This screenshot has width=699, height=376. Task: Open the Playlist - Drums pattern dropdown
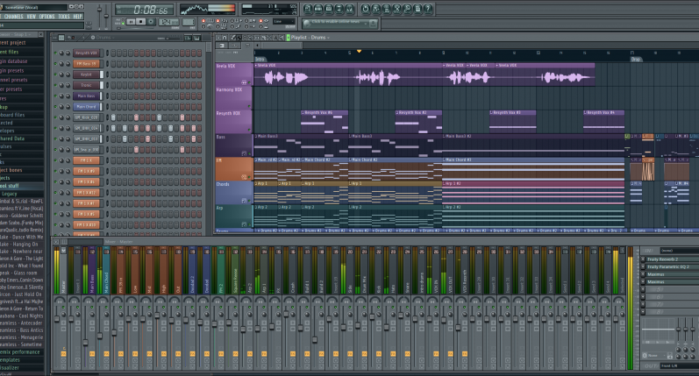tap(310, 38)
